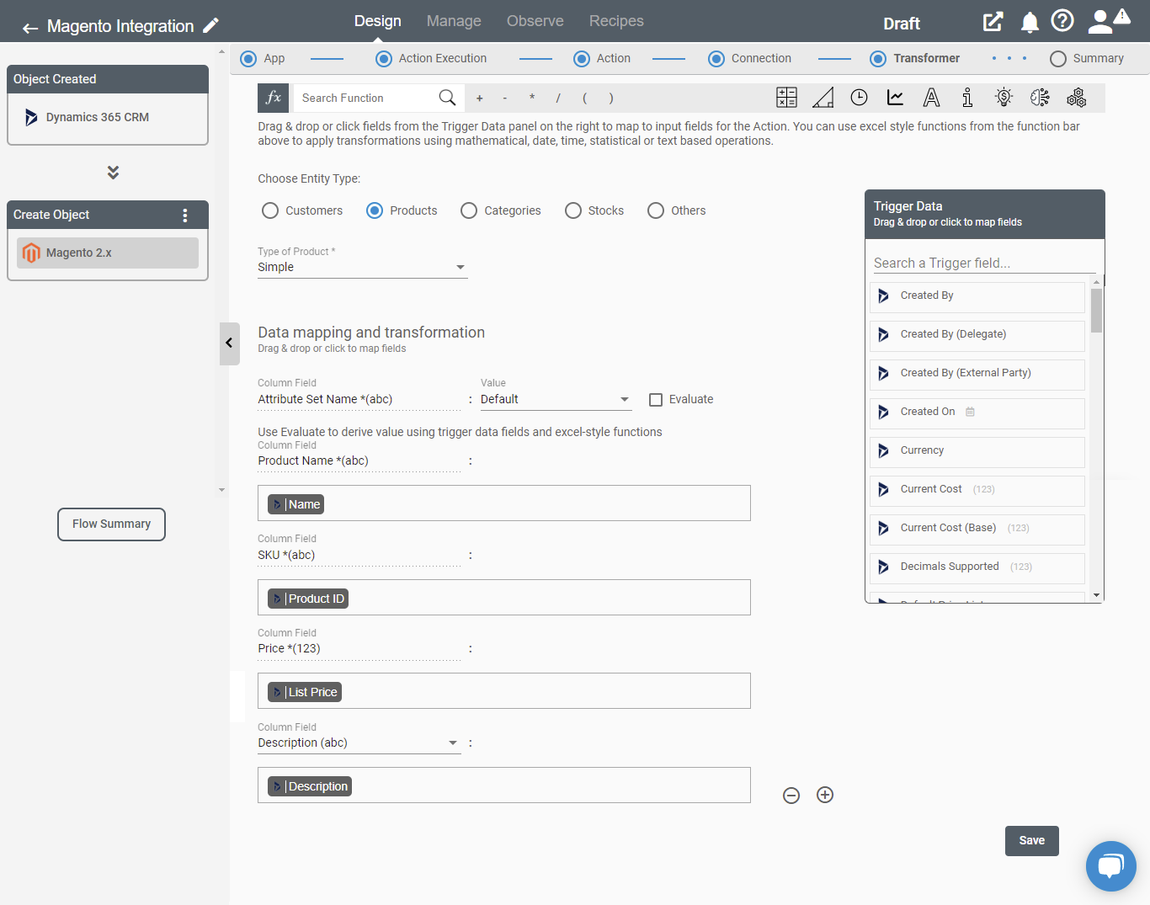This screenshot has height=905, width=1150.
Task: Remove mapping row with minus circle
Action: (x=791, y=796)
